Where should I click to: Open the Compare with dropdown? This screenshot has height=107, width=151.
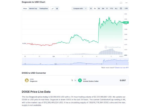tap(79, 9)
